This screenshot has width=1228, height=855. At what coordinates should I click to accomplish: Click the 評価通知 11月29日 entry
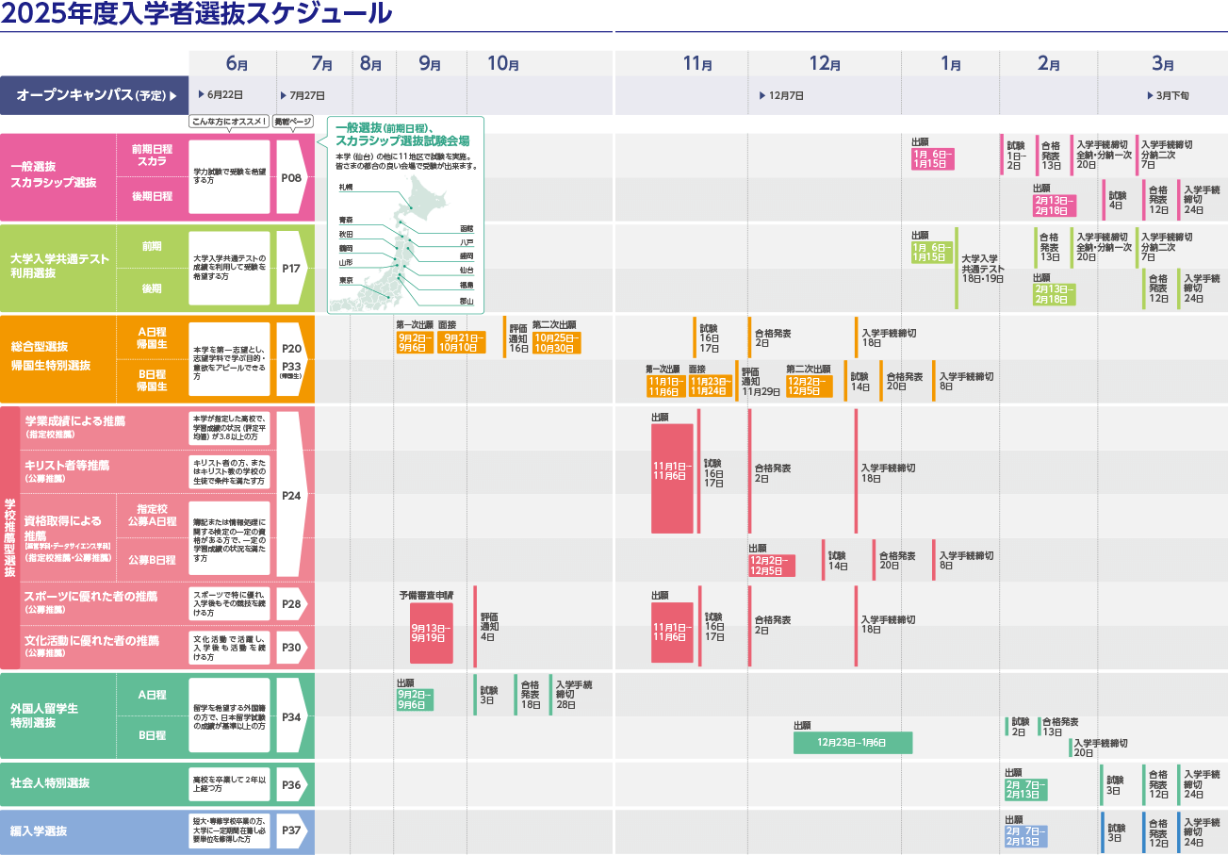(761, 382)
